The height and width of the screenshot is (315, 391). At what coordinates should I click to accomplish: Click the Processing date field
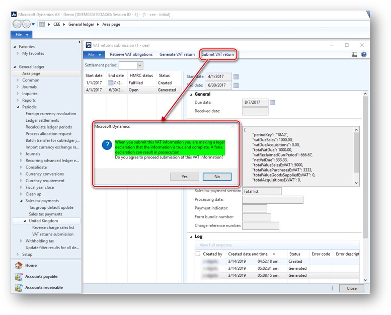pyautogui.click(x=273, y=200)
